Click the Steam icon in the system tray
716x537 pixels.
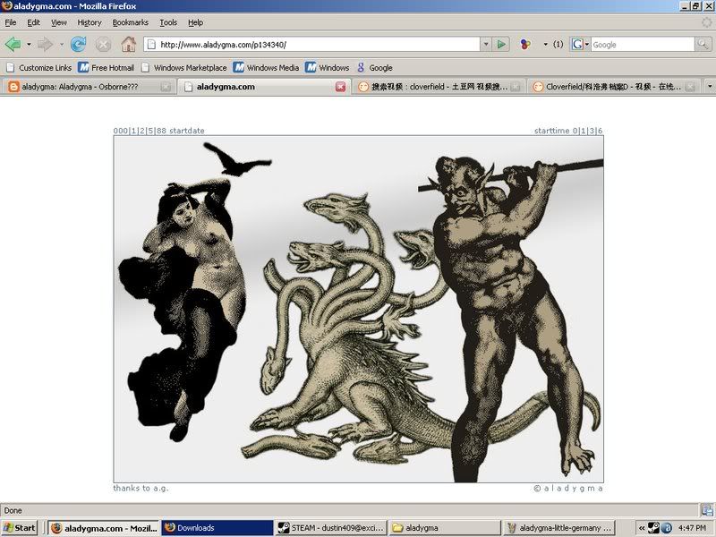(654, 527)
